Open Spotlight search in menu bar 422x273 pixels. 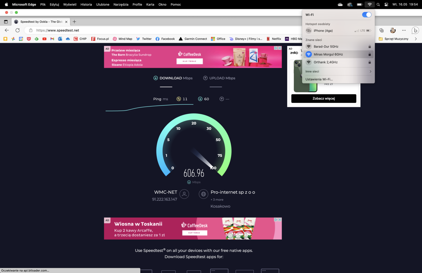tap(378, 4)
